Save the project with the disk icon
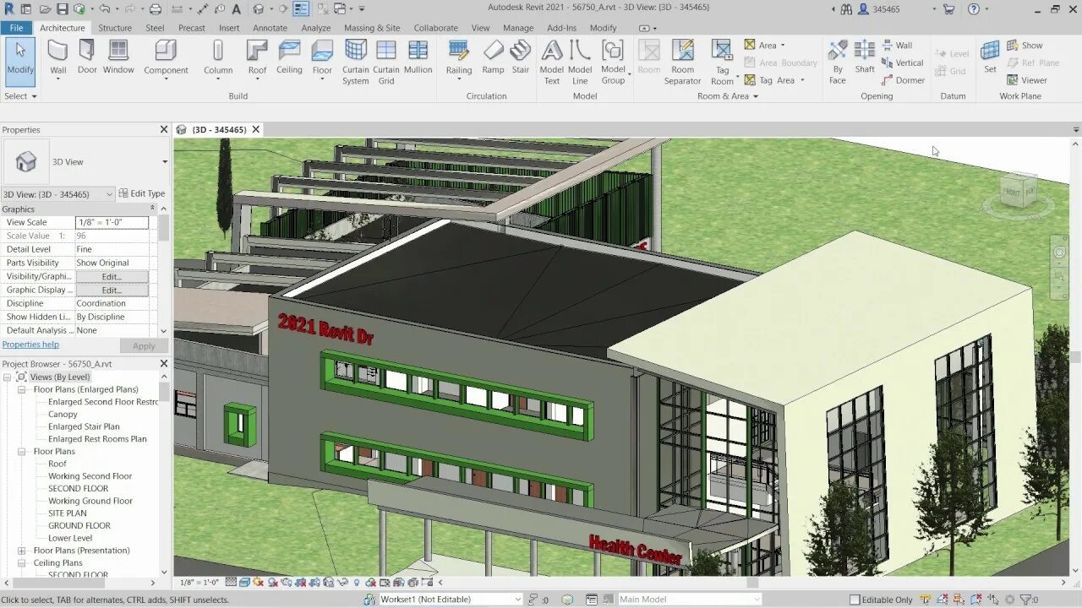Image resolution: width=1082 pixels, height=608 pixels. (x=62, y=9)
